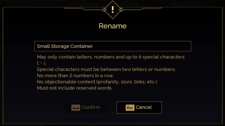Click the exclamation mark warning icon
The width and height of the screenshot is (225, 126).
click(112, 9)
